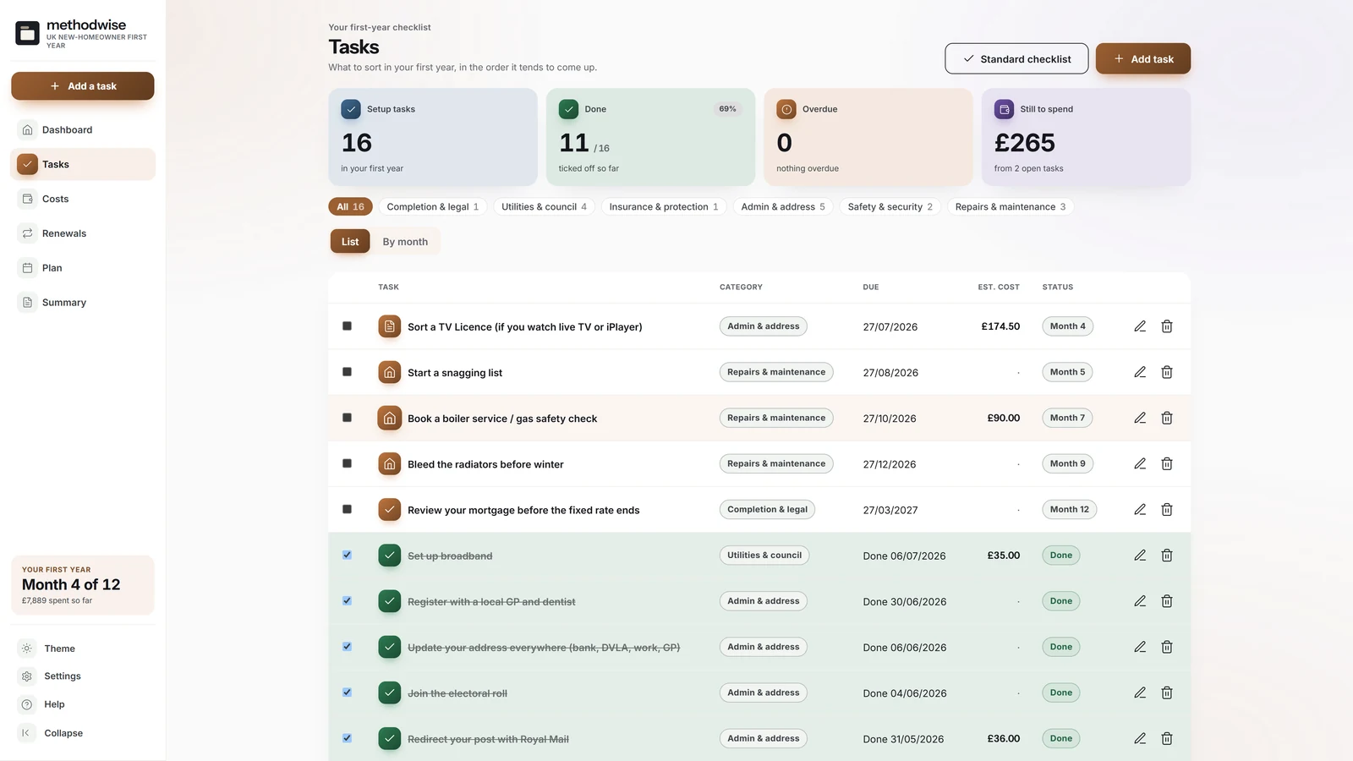Tick the Bleed the radiators checkbox
Viewport: 1353px width, 761px height.
[347, 463]
